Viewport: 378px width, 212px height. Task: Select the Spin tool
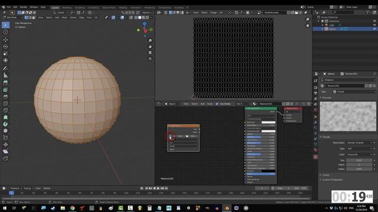5,124
